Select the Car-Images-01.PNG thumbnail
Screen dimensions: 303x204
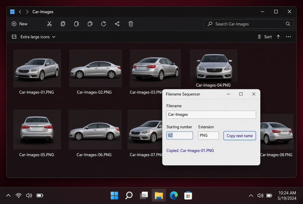click(x=37, y=68)
